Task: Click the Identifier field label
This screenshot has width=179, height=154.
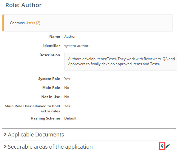Action: coord(52,46)
